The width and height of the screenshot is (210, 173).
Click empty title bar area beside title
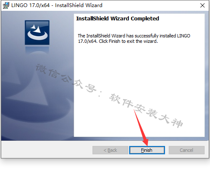(x=150, y=5)
